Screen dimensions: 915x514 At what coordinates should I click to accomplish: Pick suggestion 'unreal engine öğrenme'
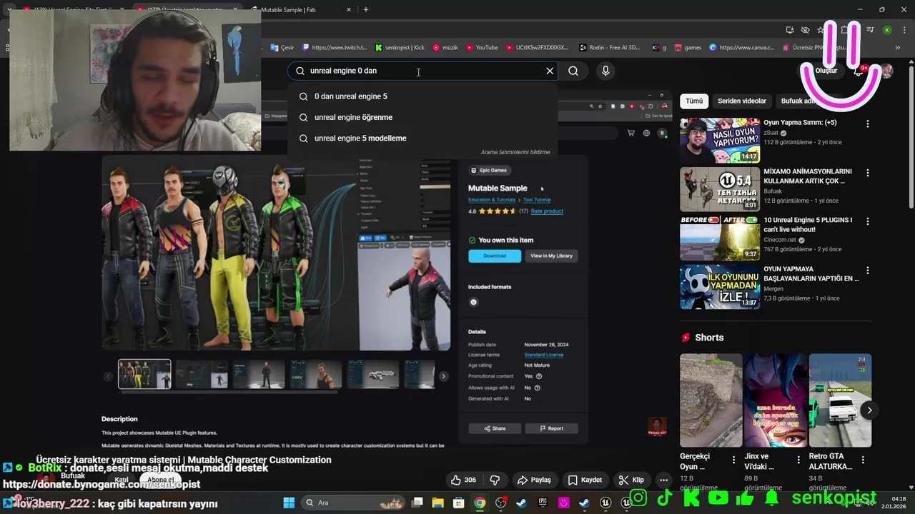click(x=422, y=117)
